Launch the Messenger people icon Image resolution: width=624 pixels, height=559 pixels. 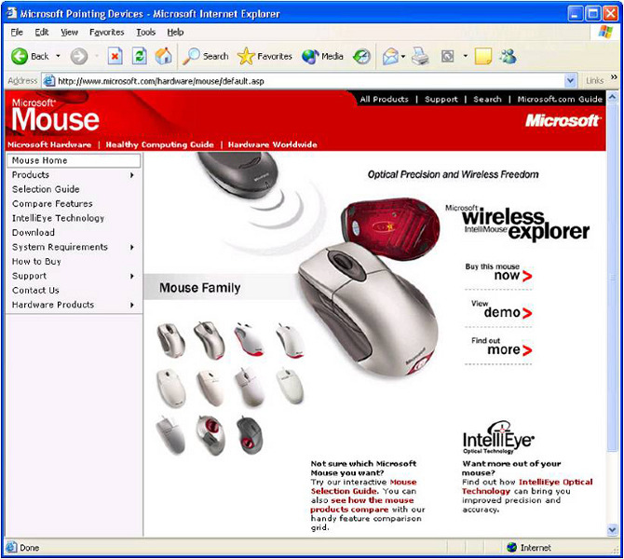point(509,56)
